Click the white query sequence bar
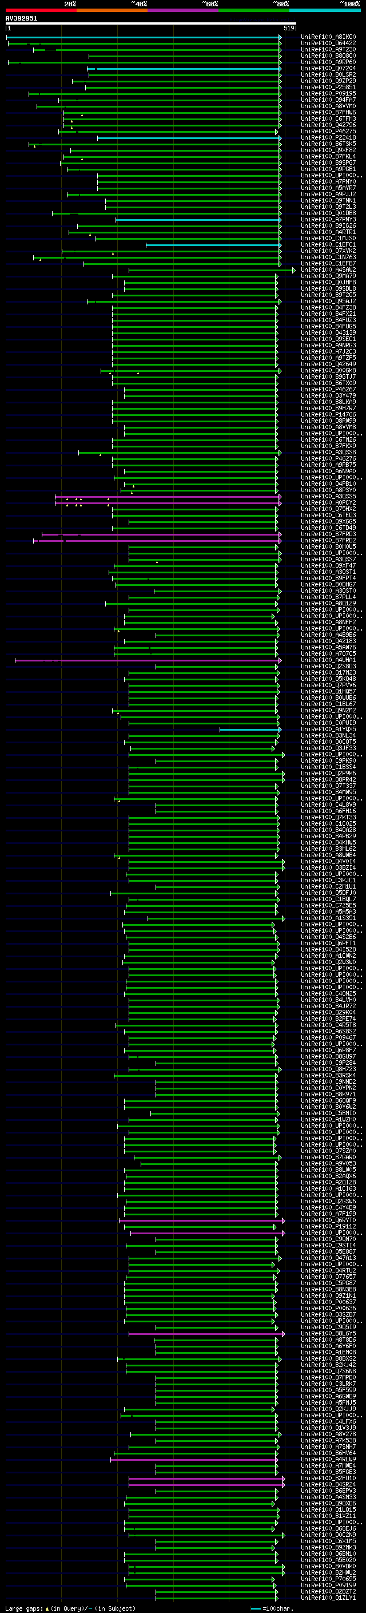 tap(151, 23)
